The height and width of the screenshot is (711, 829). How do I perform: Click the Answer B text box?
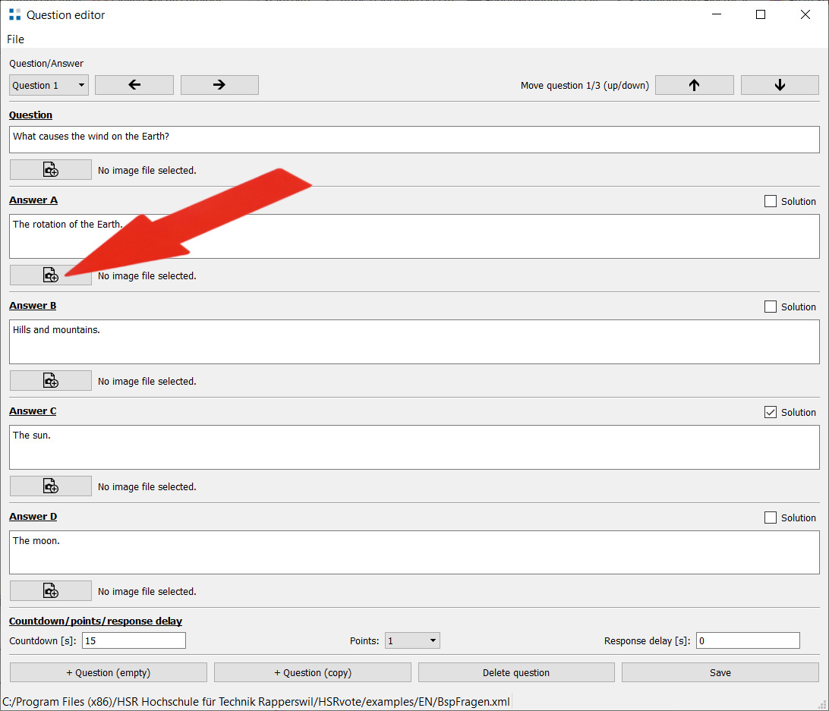coord(414,341)
